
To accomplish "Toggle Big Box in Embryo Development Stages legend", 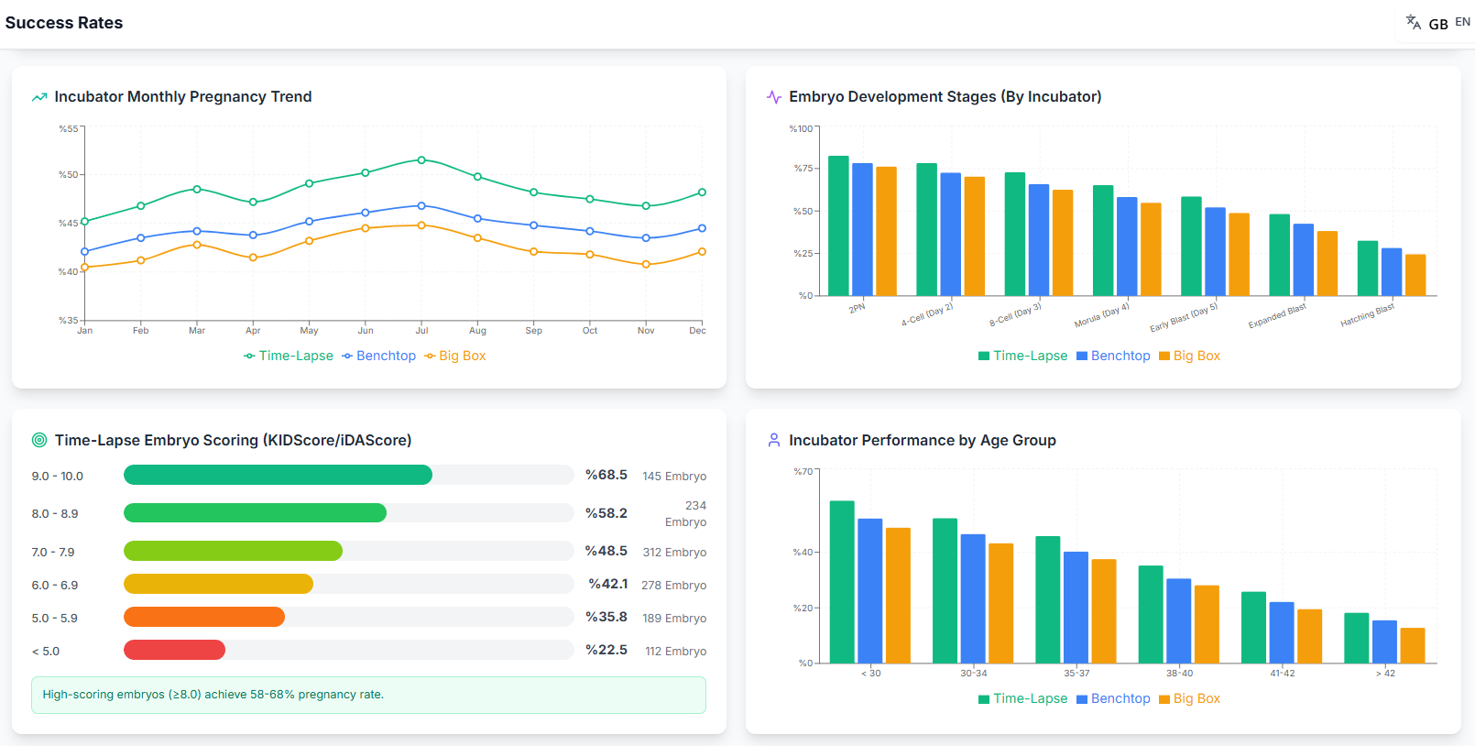I will pos(1189,356).
